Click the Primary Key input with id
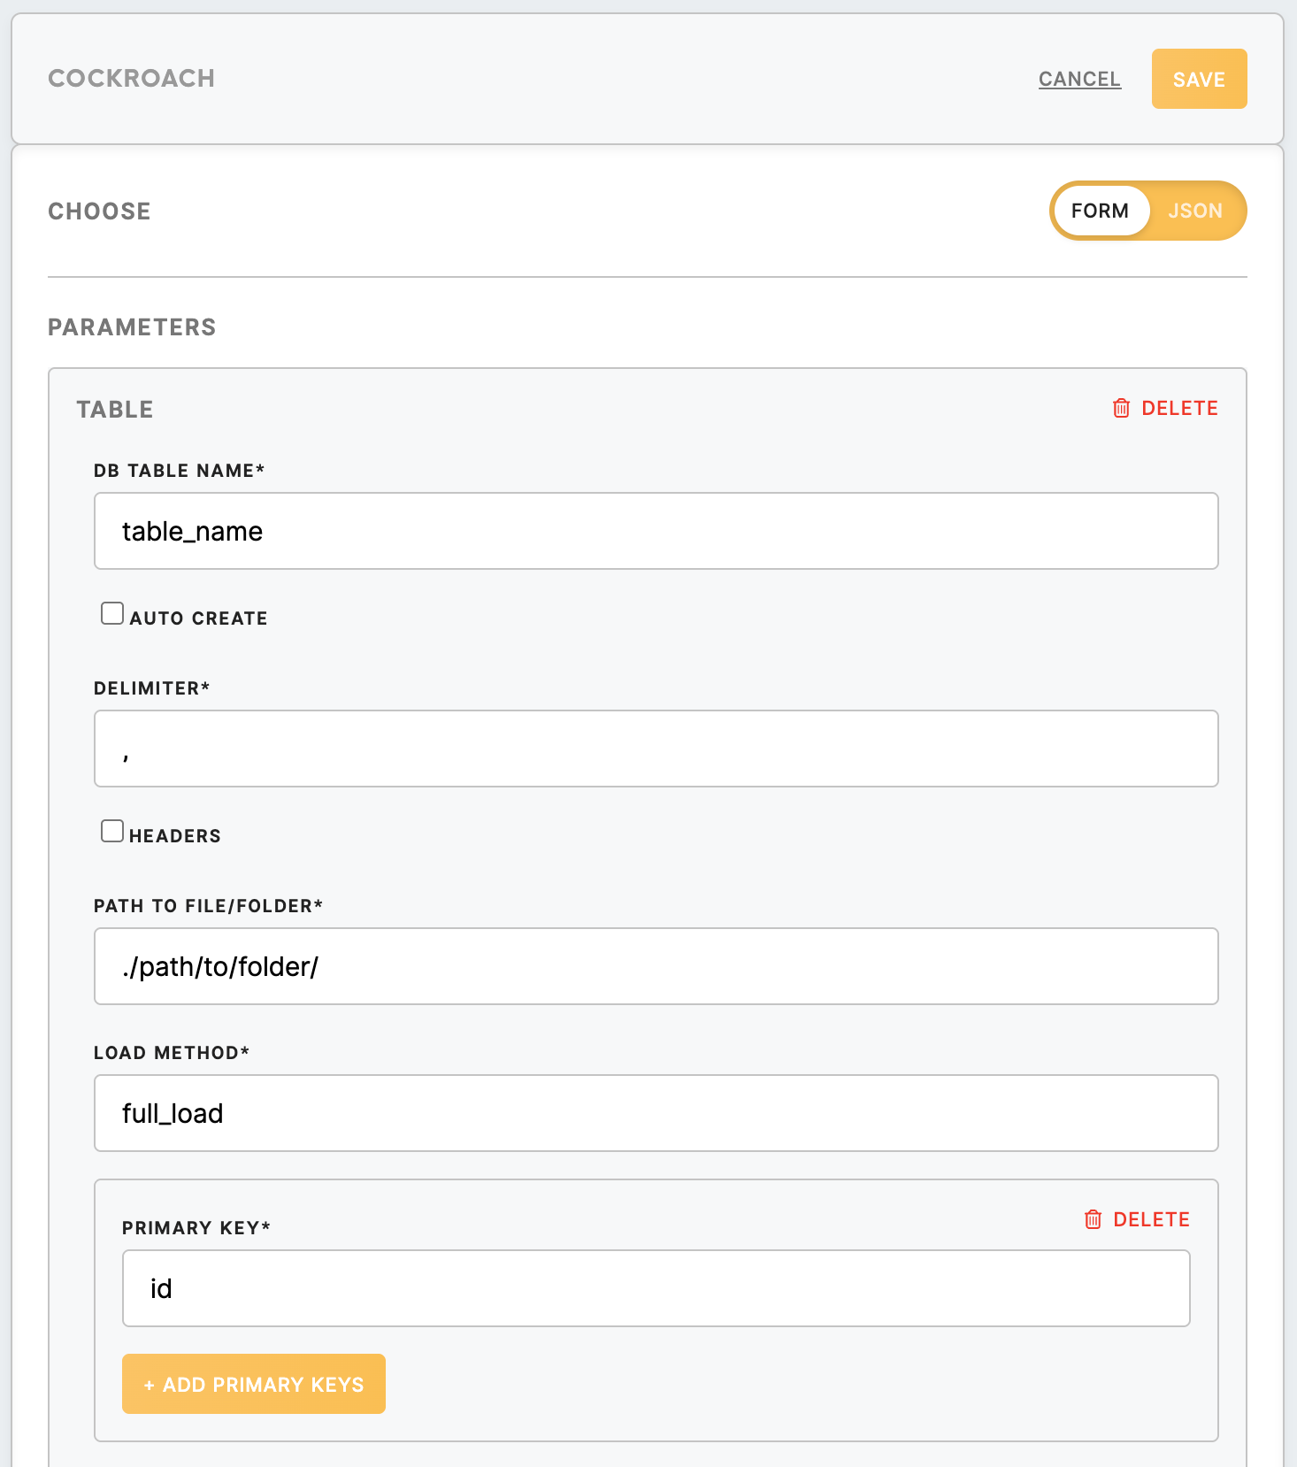 pos(656,1288)
